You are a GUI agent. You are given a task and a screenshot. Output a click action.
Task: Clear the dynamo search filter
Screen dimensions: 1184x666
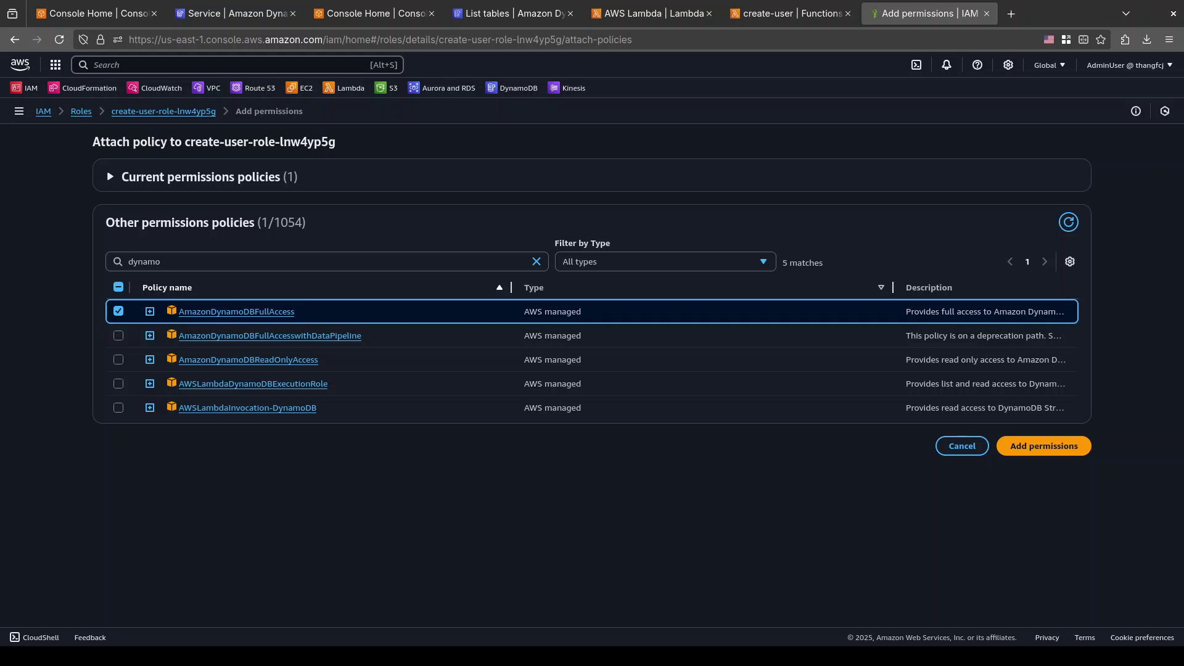point(536,261)
